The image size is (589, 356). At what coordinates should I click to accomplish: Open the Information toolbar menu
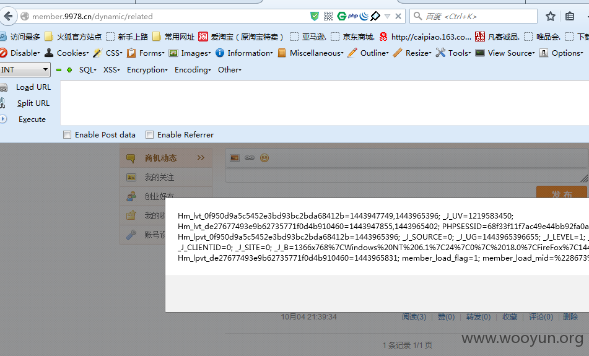244,53
